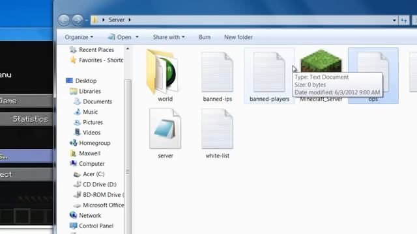Open the CD Drive (D:)
Image resolution: width=417 pixels, height=234 pixels.
click(94, 184)
